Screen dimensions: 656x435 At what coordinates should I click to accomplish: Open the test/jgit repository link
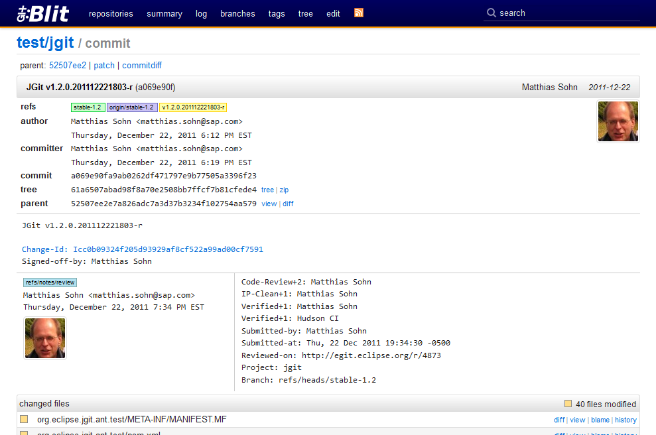(x=45, y=42)
